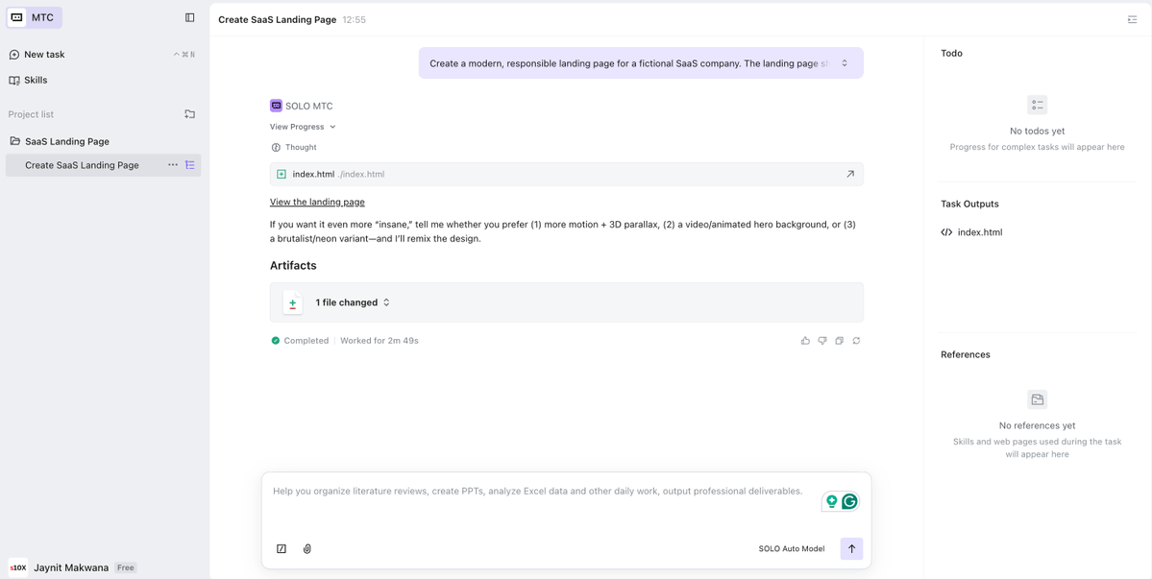Expand the collapsed user prompt message
The height and width of the screenshot is (579, 1152).
tap(845, 63)
